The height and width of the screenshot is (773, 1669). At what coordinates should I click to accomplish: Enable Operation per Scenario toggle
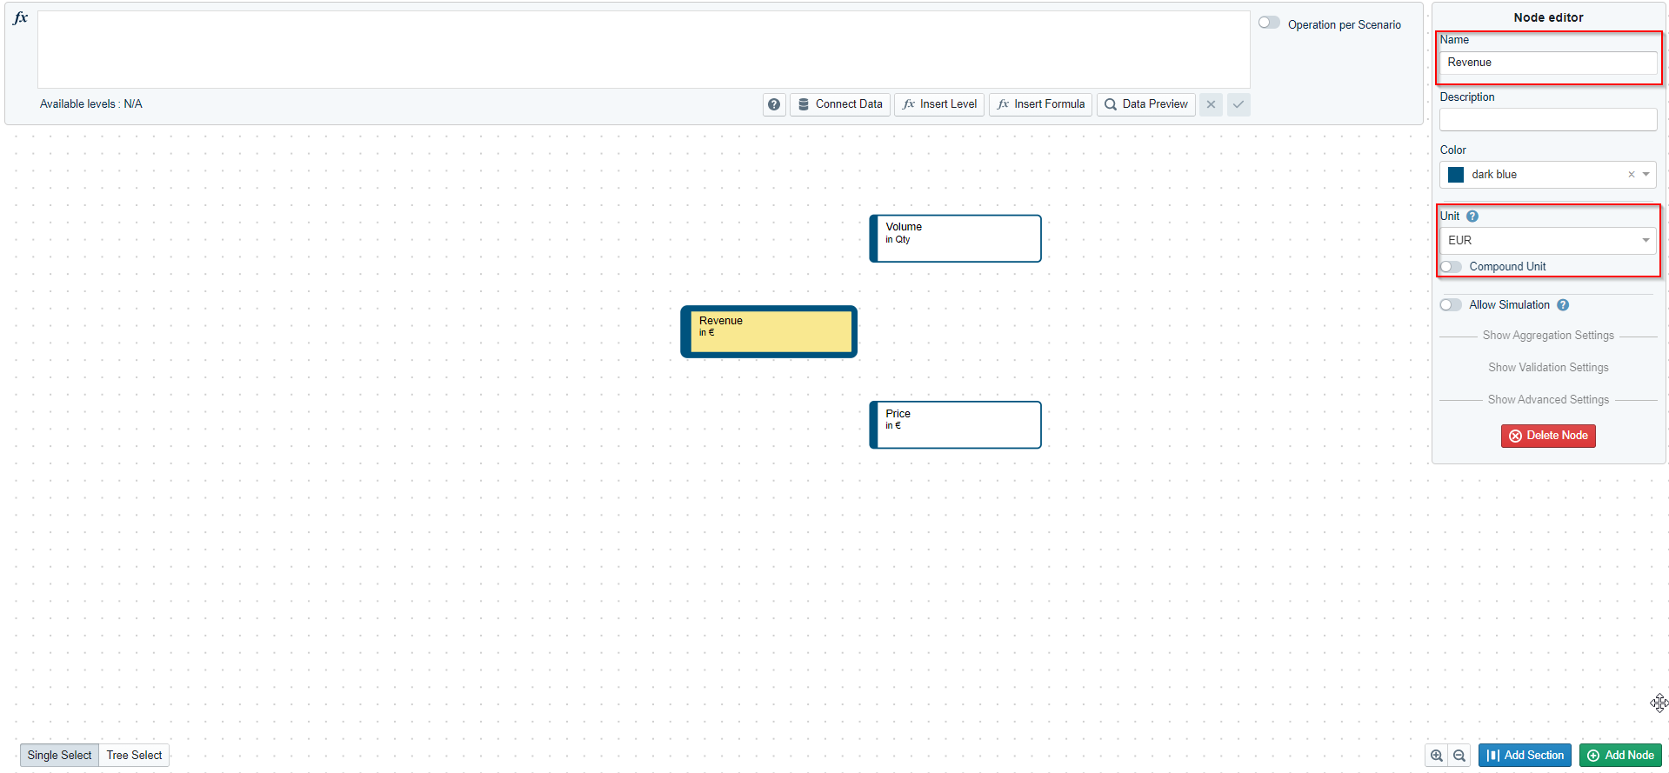(x=1269, y=23)
